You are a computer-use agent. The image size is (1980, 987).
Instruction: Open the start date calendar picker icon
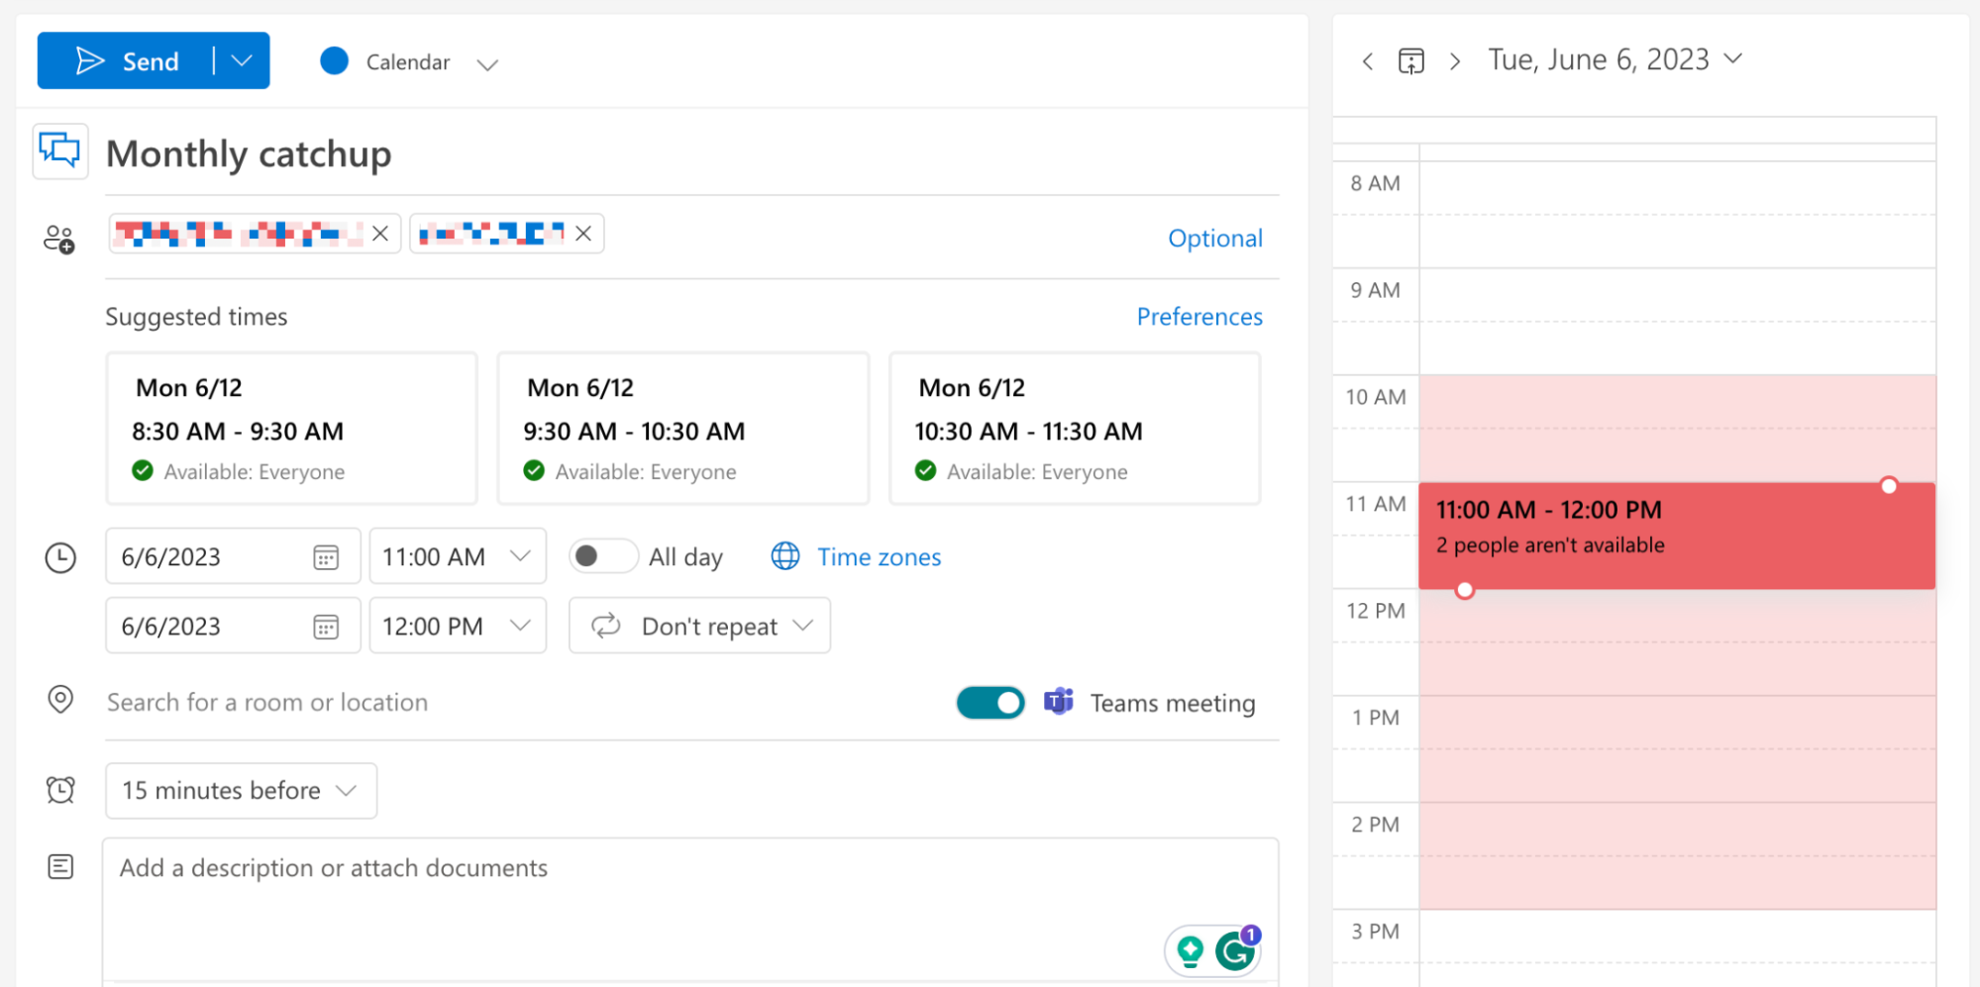326,557
